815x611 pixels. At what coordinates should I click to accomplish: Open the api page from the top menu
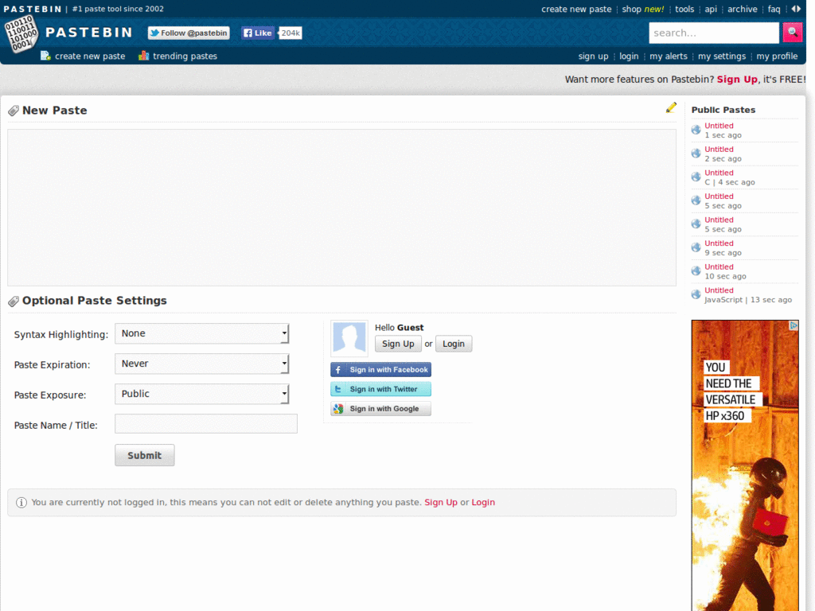[712, 9]
